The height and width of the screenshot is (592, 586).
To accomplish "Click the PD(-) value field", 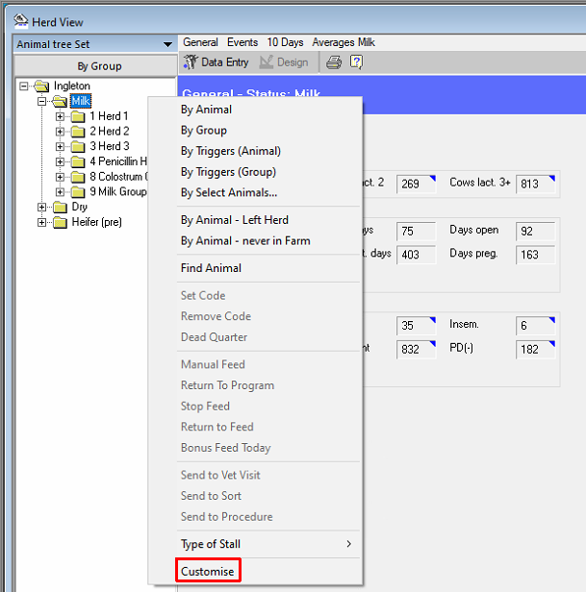I will 535,349.
